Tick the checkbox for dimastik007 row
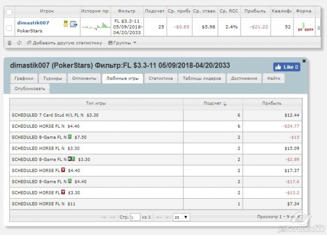 [9, 28]
